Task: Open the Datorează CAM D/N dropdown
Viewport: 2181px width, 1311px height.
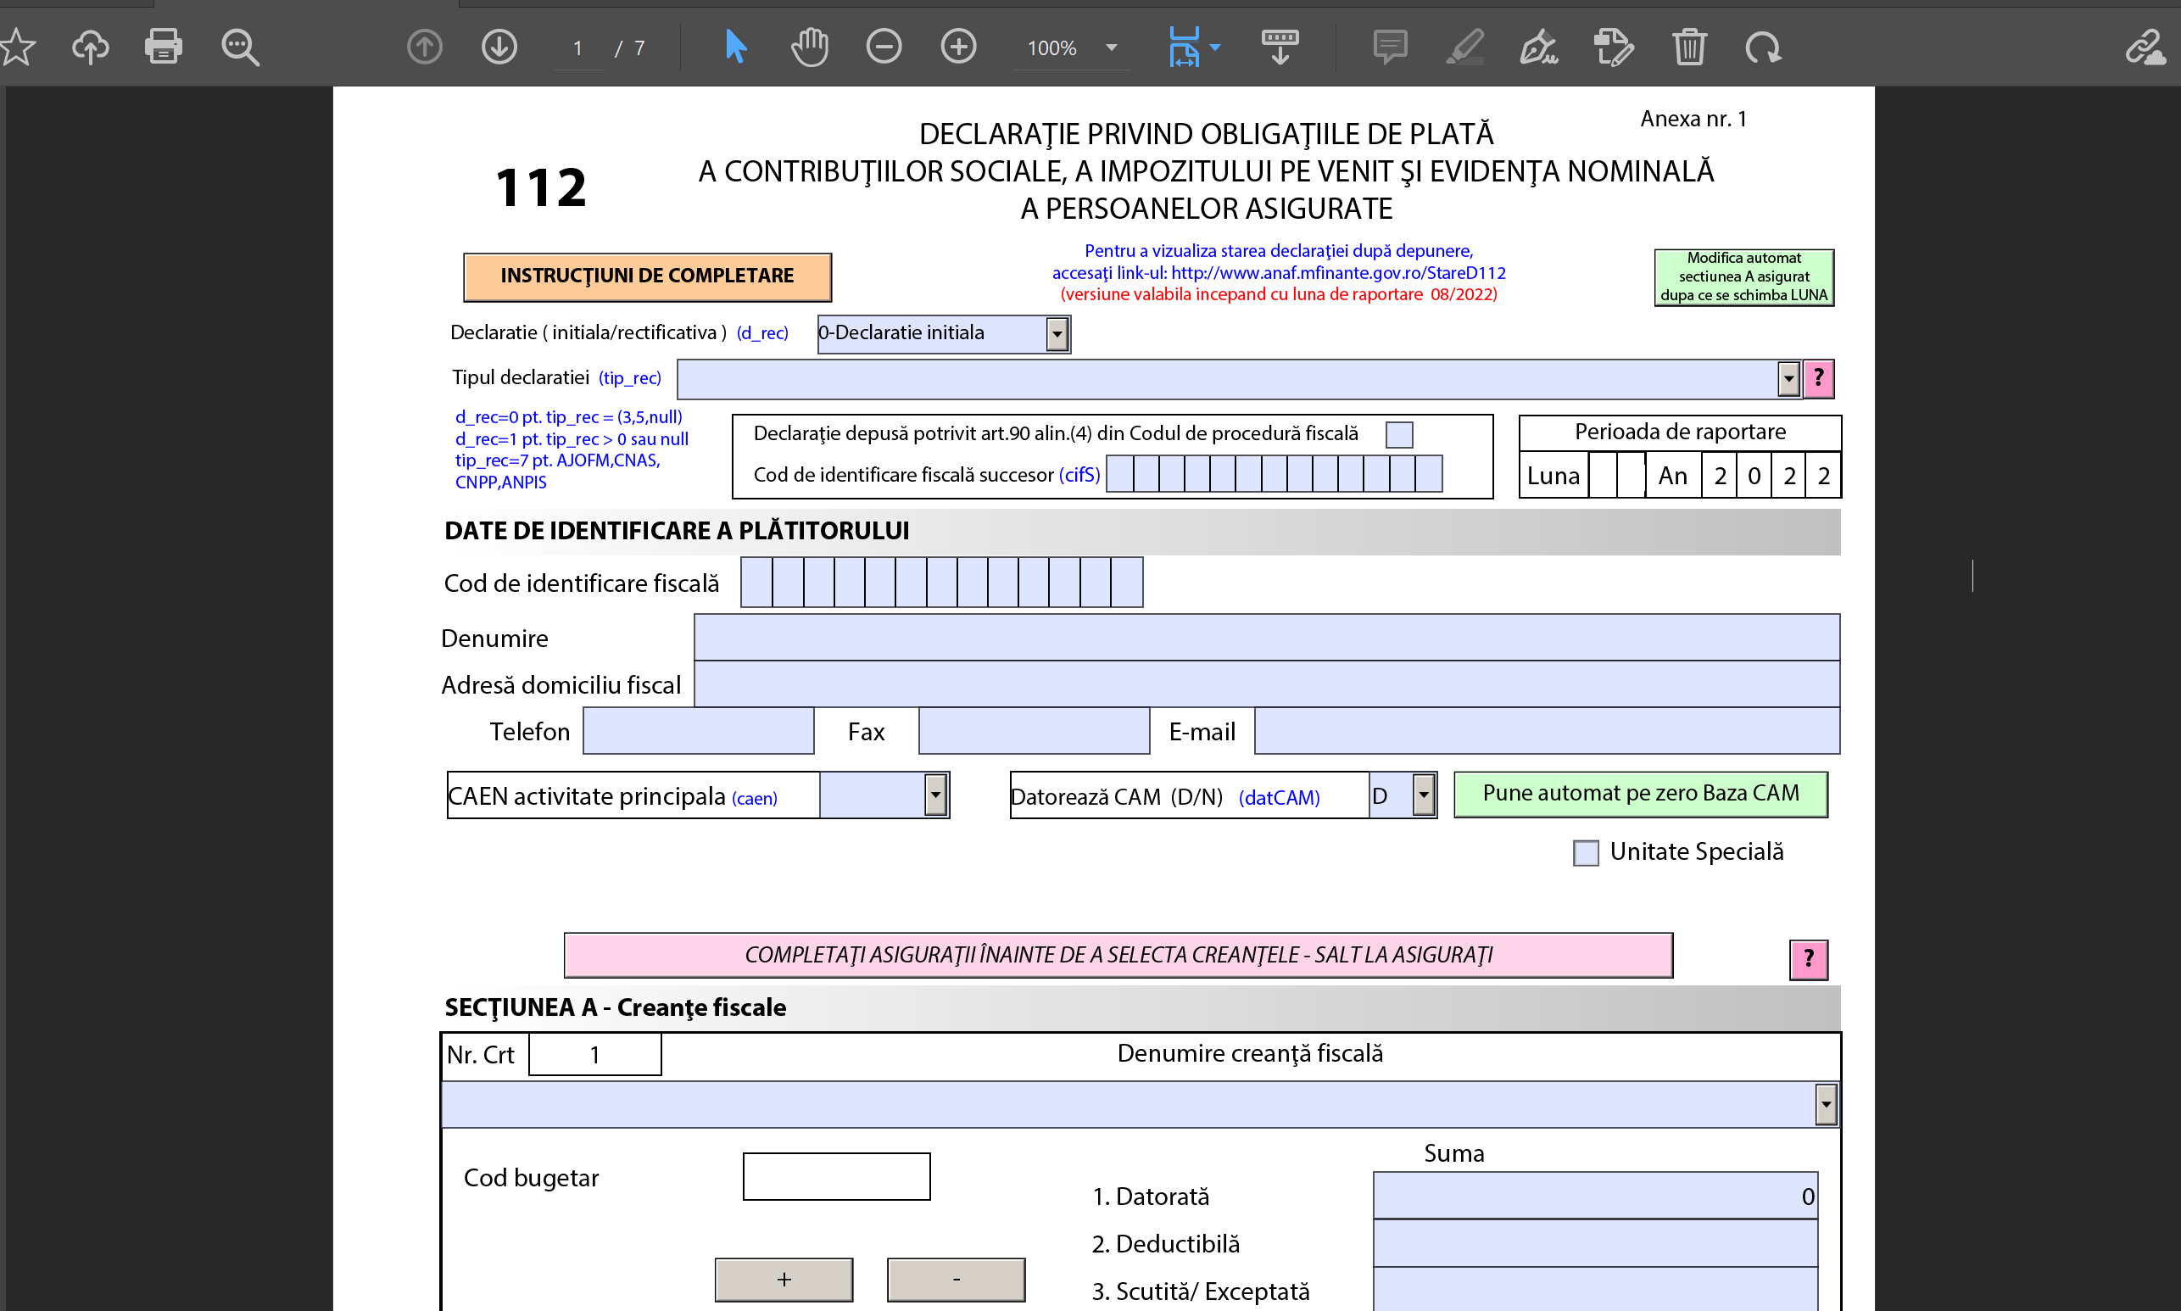Action: coord(1423,796)
